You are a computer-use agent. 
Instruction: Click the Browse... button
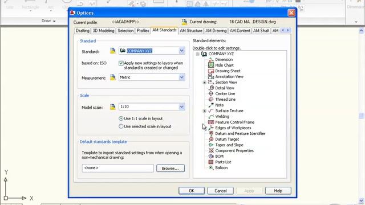coord(171,169)
